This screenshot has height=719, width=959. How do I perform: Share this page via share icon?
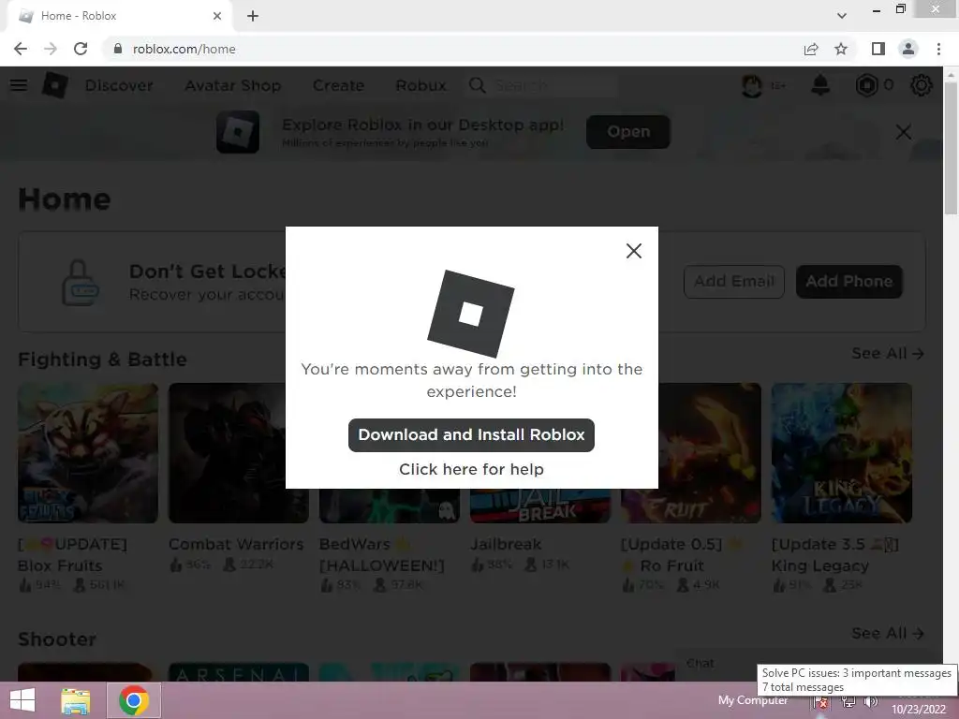point(811,49)
